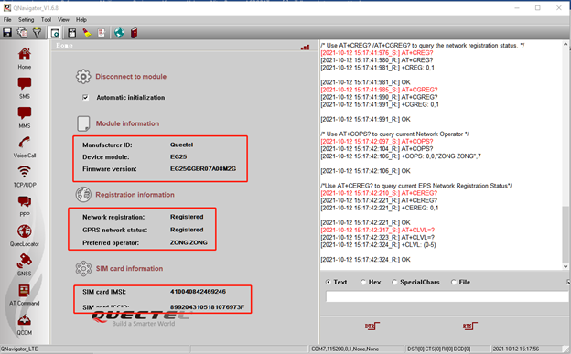The image size is (571, 354).
Task: Click Disconnect to module link
Action: pos(131,77)
